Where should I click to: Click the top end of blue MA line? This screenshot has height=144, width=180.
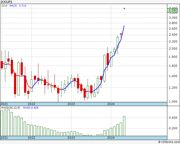tap(124, 26)
